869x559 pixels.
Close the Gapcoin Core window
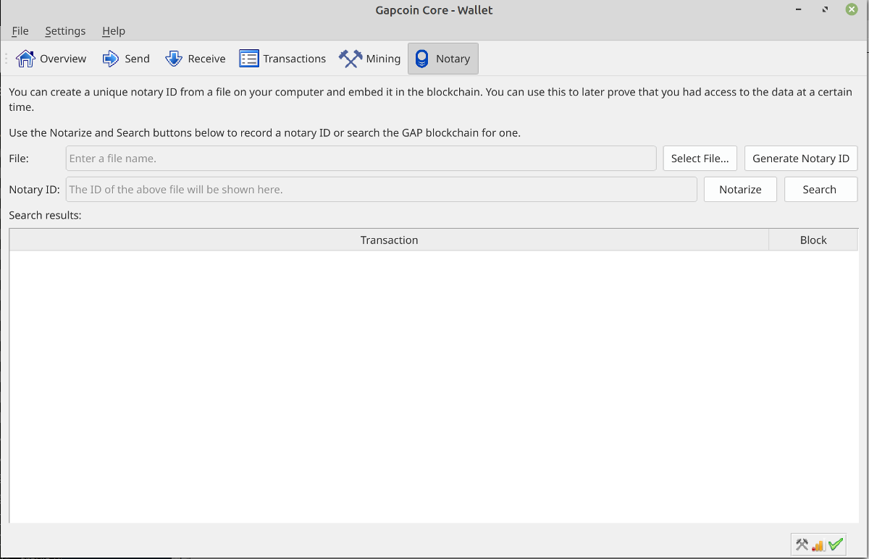pos(852,9)
